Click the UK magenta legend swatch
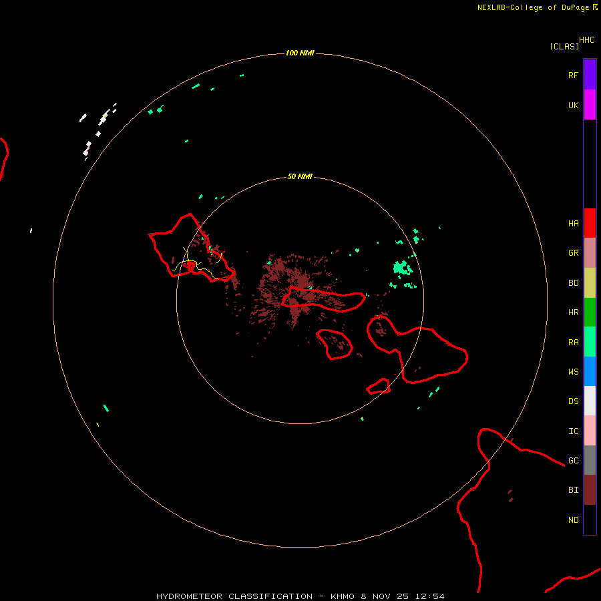This screenshot has height=601, width=601. click(x=590, y=104)
